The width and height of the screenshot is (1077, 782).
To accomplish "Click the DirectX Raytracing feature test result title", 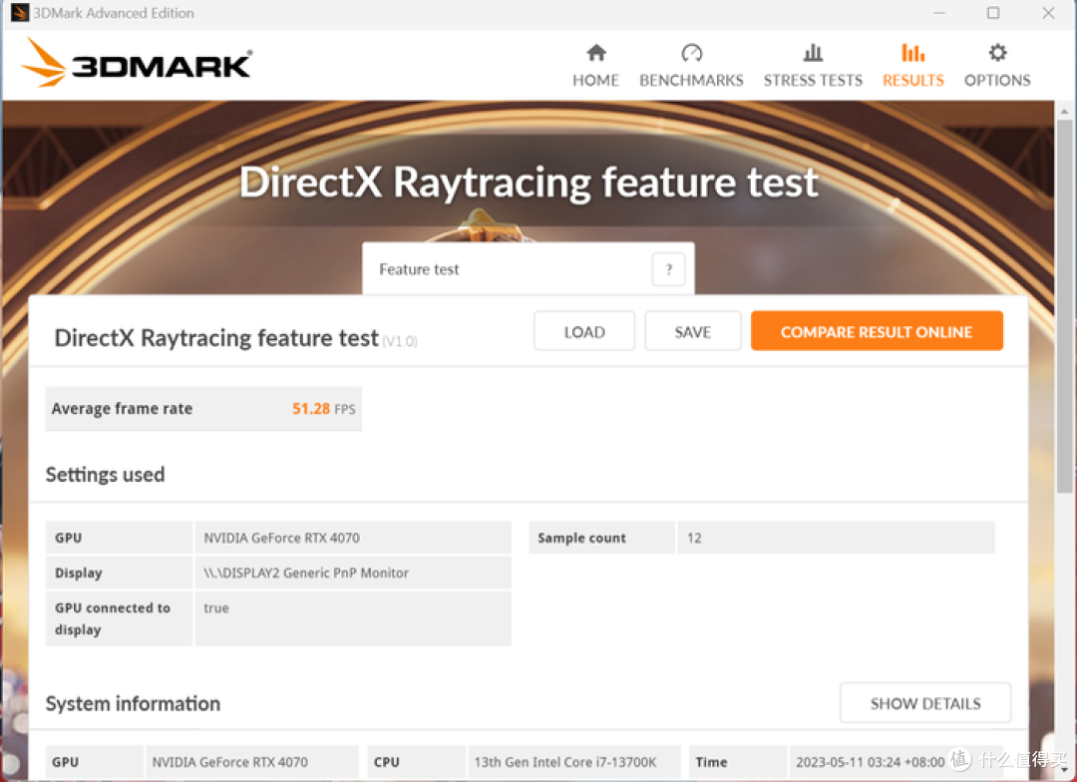I will [x=216, y=338].
